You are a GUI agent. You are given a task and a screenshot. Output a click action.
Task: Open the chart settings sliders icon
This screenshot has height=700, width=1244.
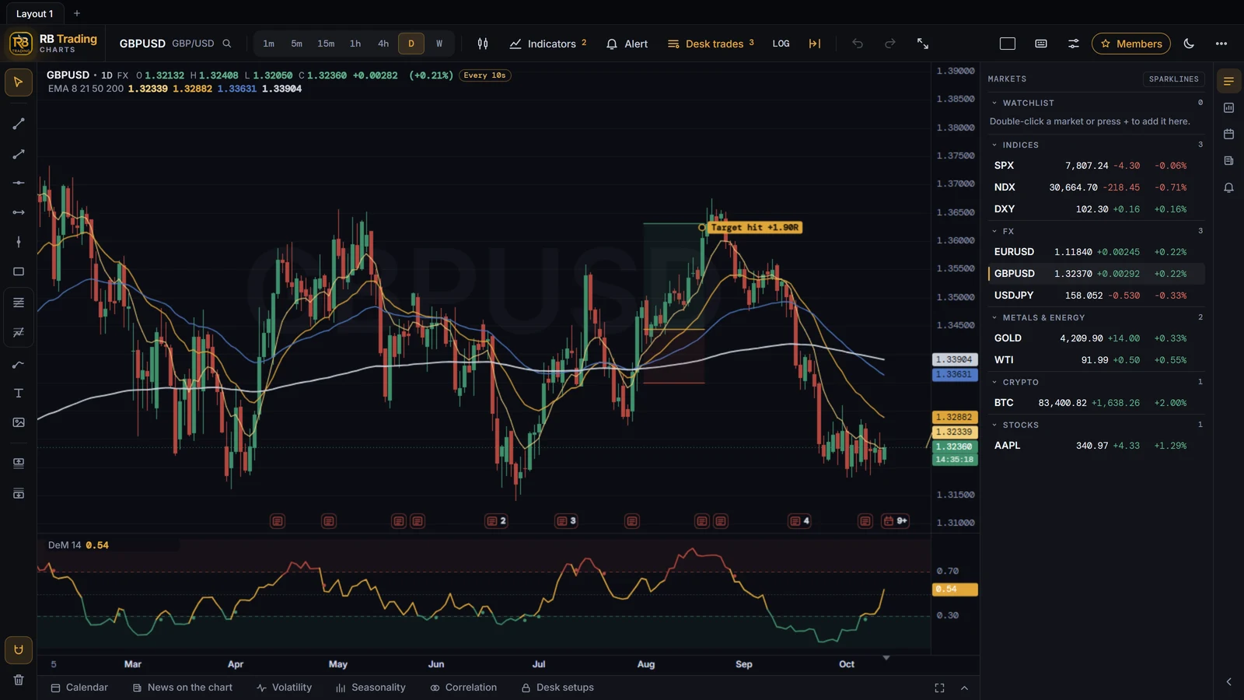1074,44
